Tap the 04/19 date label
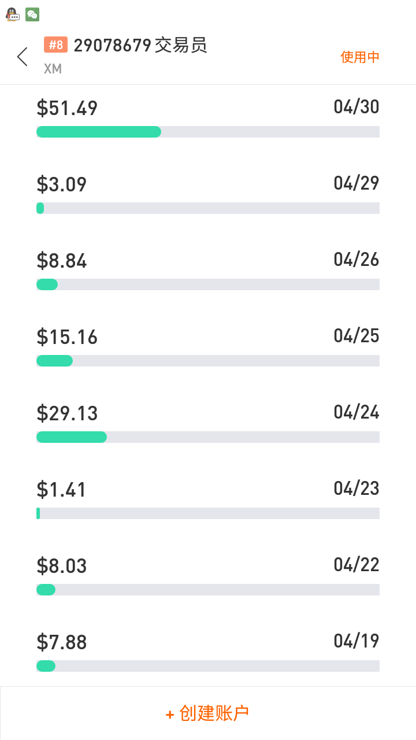The width and height of the screenshot is (416, 740). point(356,641)
